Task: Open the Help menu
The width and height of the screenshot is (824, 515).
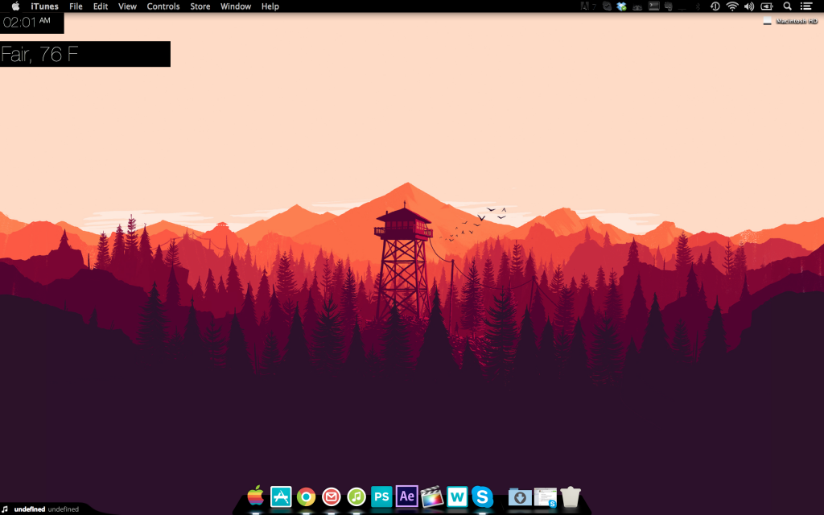Action: click(270, 6)
